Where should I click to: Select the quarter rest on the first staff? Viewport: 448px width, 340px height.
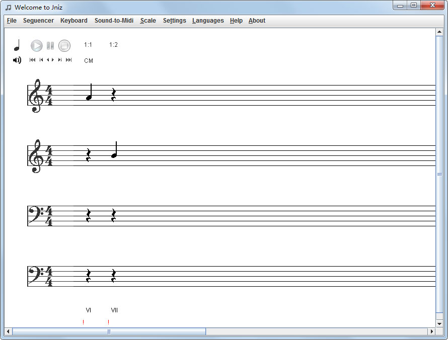(114, 95)
